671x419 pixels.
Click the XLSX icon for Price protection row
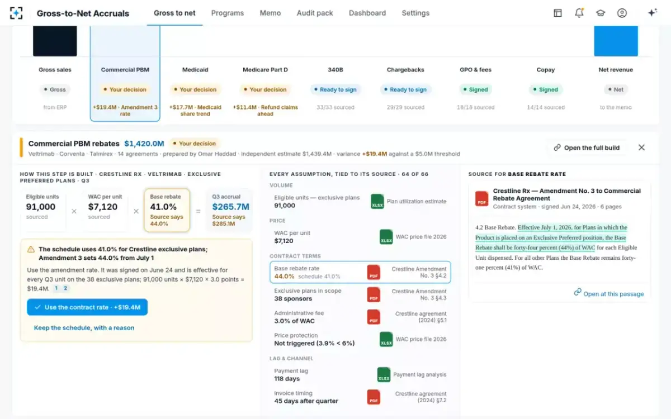pos(386,339)
